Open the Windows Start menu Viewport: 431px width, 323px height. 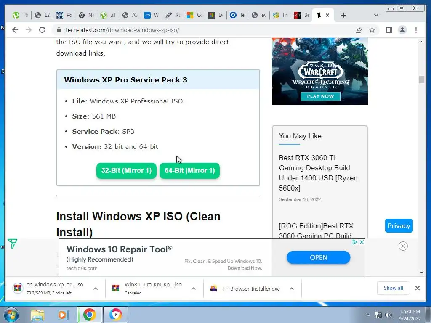coord(11,315)
